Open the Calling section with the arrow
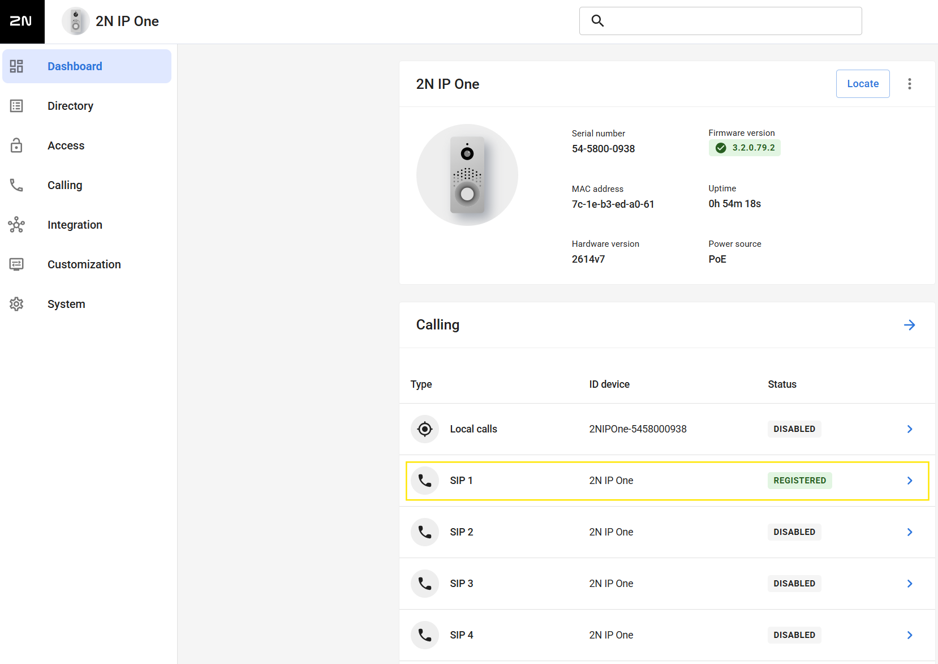The height and width of the screenshot is (664, 938). click(x=910, y=325)
